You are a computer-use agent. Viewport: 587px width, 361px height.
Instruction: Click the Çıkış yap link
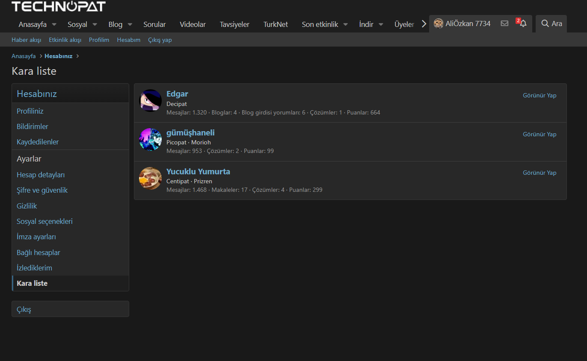click(x=160, y=40)
